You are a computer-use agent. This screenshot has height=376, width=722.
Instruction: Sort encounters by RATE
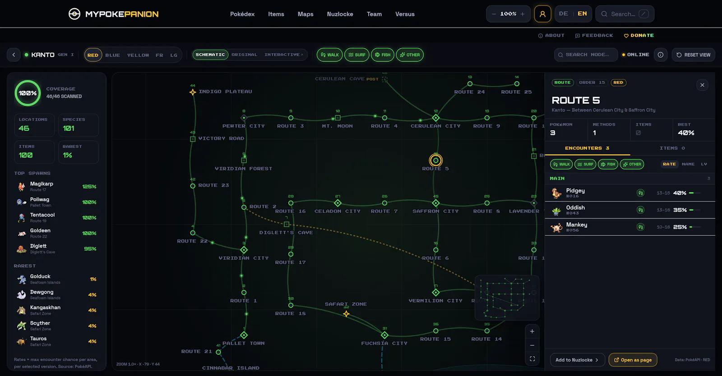pyautogui.click(x=669, y=164)
